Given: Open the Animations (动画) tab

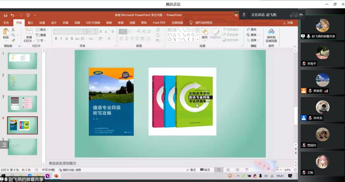Looking at the screenshot, I should (77, 23).
